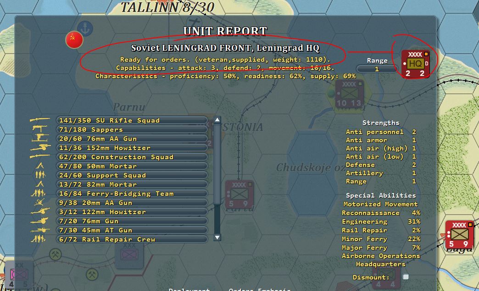Select the 5-9 infantry unit near Tartu
Screen dimensions: 479x291
coord(239,194)
